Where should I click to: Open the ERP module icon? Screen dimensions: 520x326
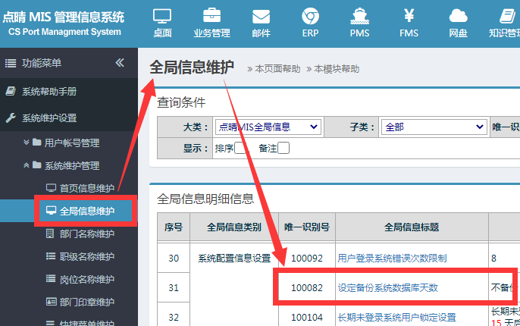[x=310, y=22]
